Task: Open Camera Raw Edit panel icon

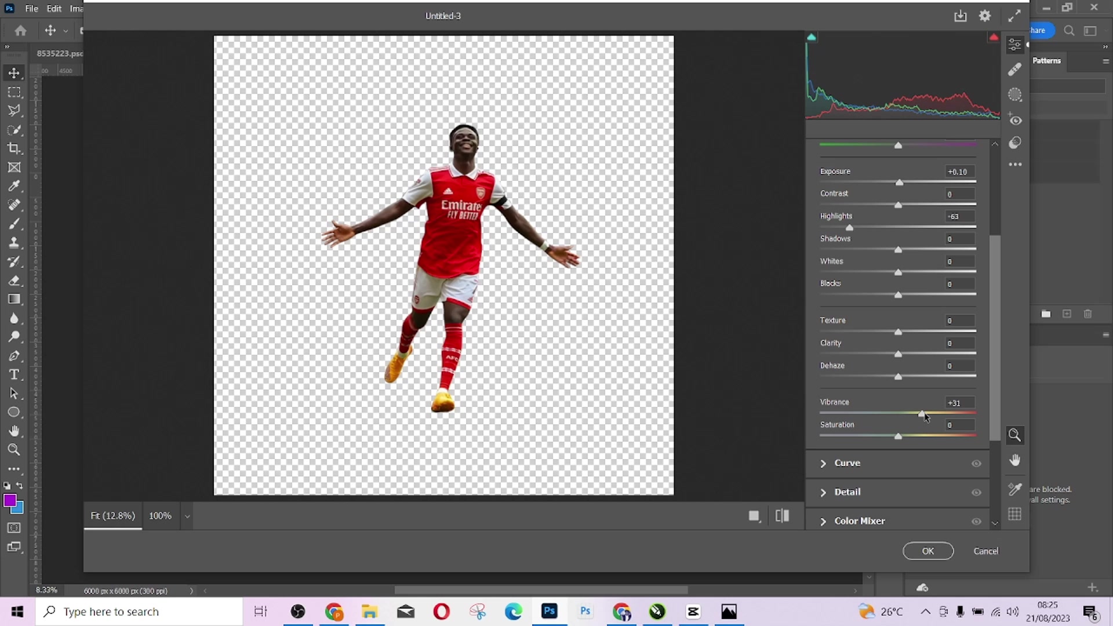Action: (1014, 45)
